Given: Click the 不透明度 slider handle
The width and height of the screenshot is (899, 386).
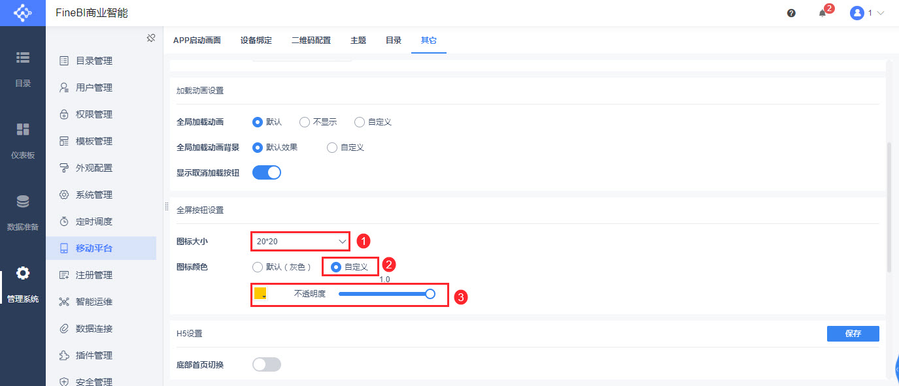Looking at the screenshot, I should point(430,295).
